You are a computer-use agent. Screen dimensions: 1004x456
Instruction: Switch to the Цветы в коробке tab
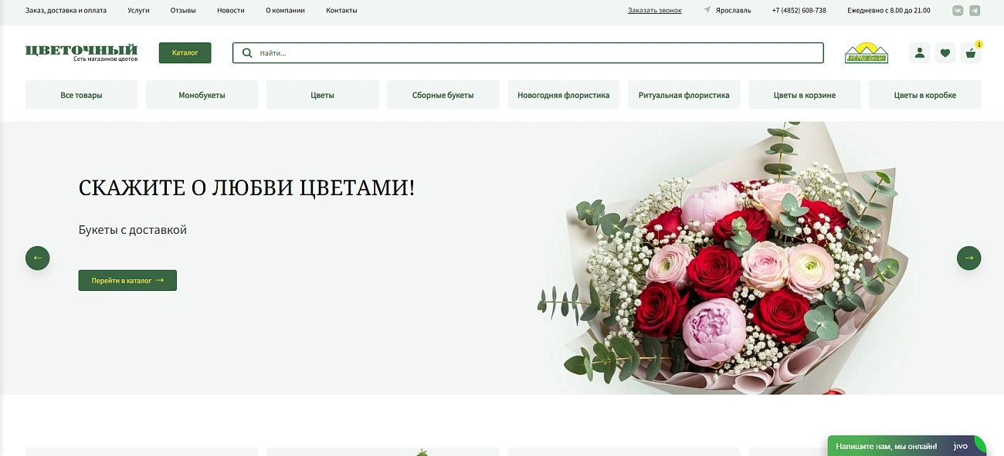tap(924, 94)
